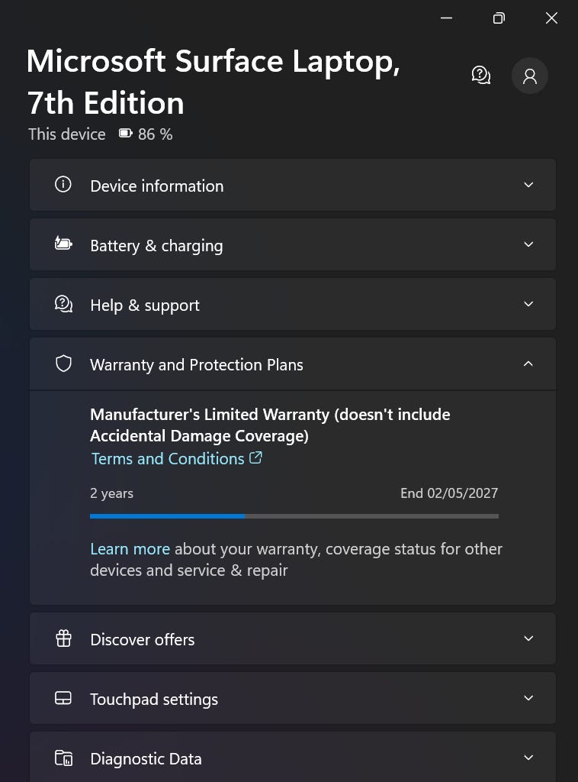Click the Diagnostic Data folder icon
The height and width of the screenshot is (782, 578).
(x=63, y=758)
